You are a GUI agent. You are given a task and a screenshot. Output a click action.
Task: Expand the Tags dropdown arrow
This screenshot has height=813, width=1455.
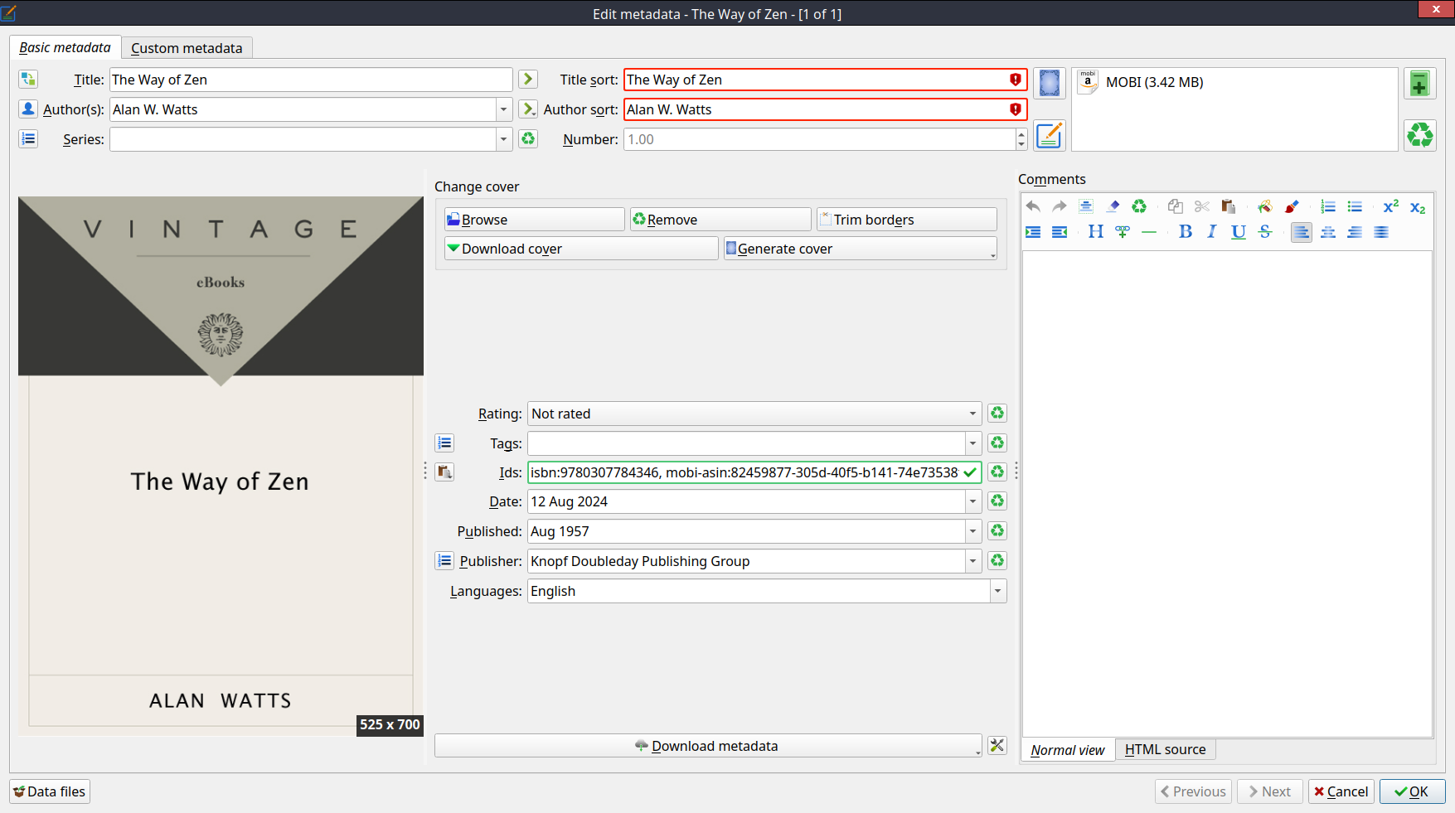[973, 443]
